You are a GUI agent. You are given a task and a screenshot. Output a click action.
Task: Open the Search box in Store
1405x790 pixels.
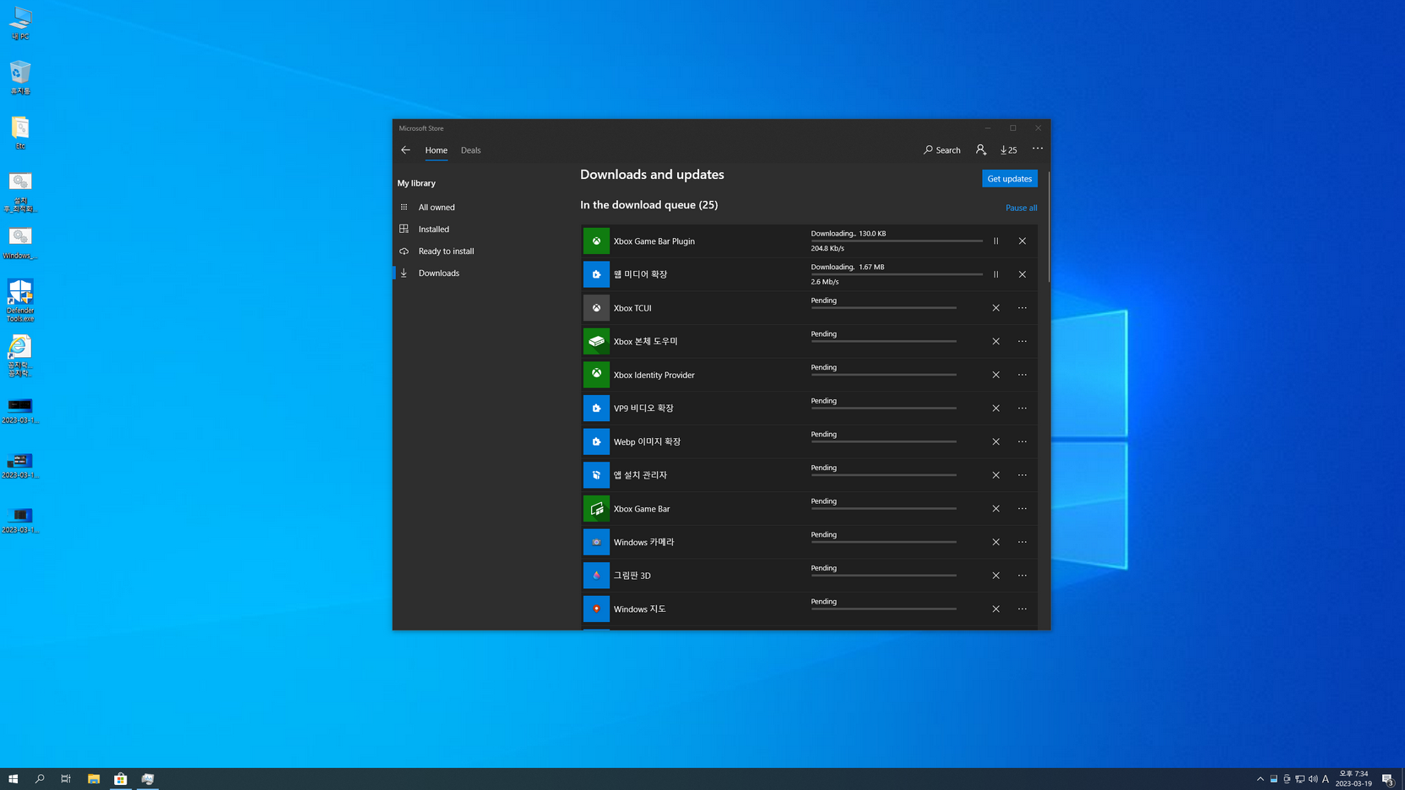(x=942, y=150)
